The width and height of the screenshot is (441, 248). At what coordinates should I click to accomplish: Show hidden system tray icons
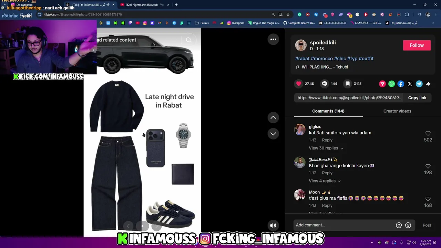tap(372, 242)
